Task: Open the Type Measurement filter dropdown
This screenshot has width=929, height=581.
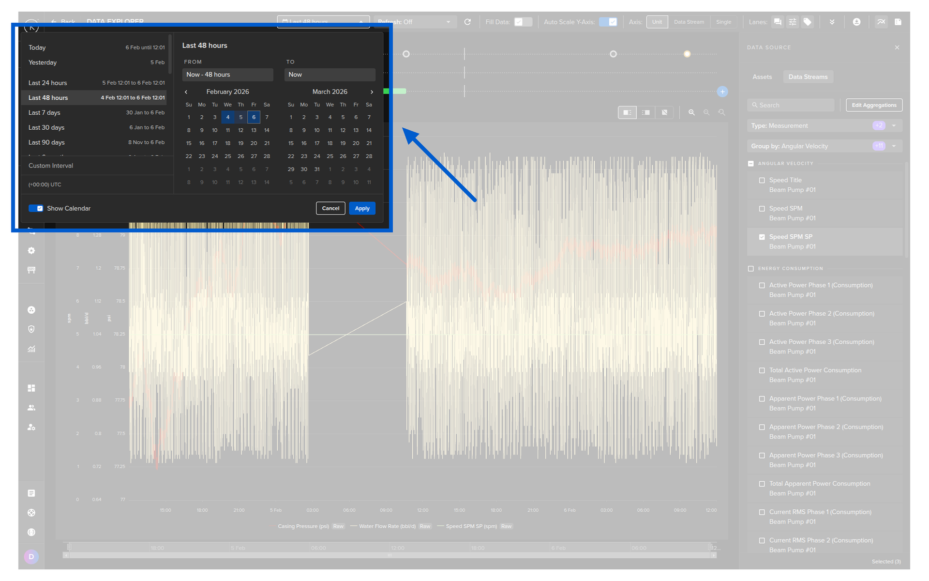Action: [x=894, y=126]
